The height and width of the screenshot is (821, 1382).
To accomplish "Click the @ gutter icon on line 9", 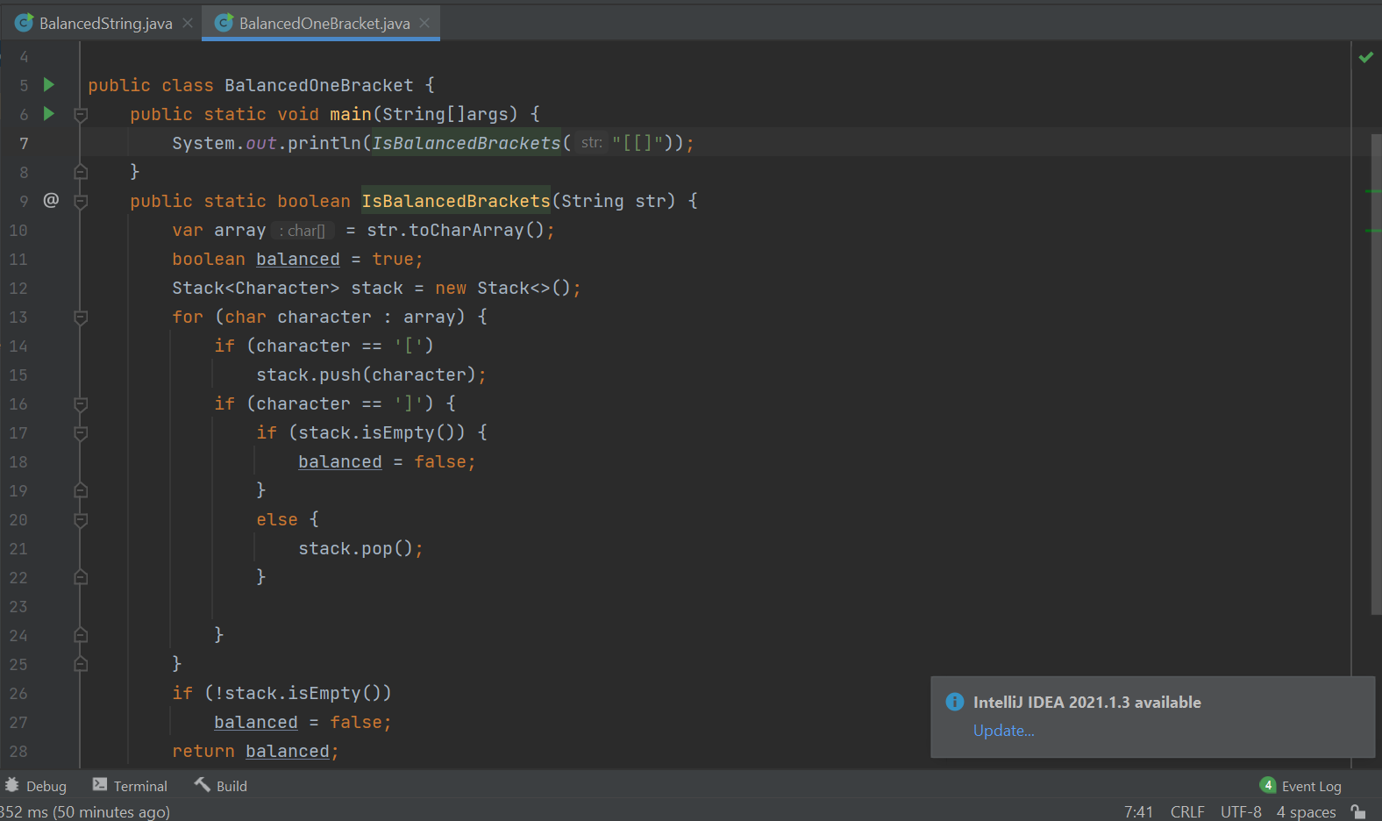I will click(51, 201).
